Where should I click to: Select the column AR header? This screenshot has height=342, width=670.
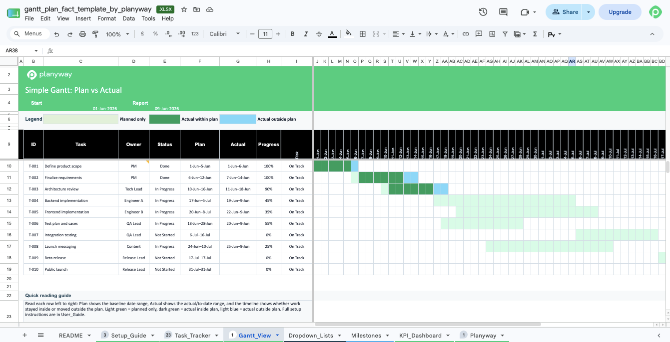pyautogui.click(x=572, y=61)
